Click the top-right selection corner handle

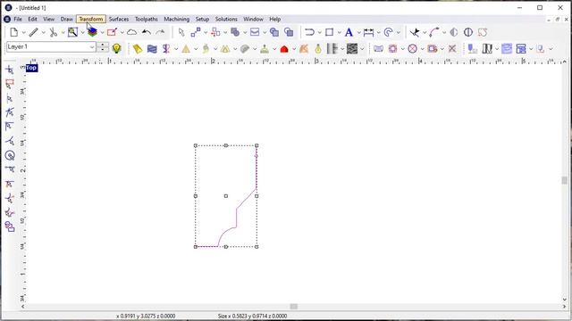(257, 145)
